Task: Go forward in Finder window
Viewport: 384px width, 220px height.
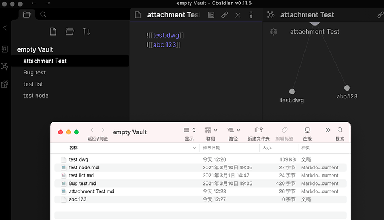Action: coord(102,130)
